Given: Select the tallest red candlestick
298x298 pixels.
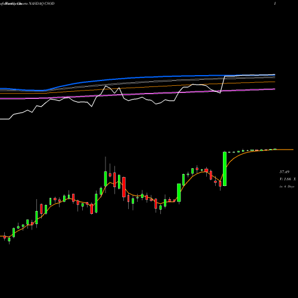Looking at the screenshot, I should (124, 187).
